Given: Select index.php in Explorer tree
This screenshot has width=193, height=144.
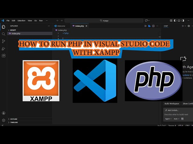Looking at the screenshot, I should pos(30,33).
